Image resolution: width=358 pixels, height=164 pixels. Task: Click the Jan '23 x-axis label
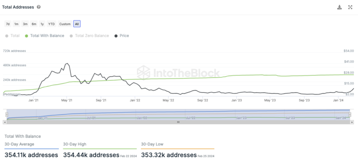(x=237, y=100)
